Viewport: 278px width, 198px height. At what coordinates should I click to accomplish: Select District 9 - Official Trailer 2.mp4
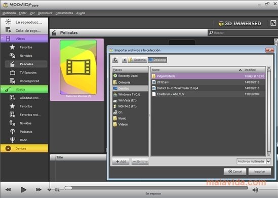point(208,88)
